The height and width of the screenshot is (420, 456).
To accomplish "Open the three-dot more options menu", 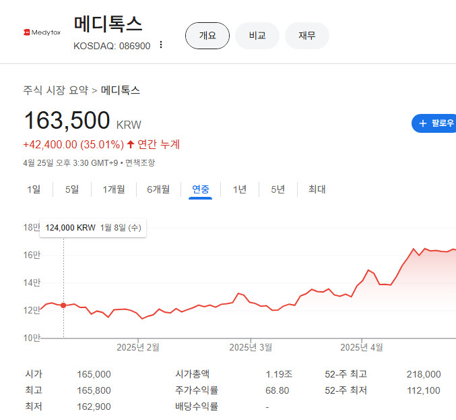I will [161, 44].
